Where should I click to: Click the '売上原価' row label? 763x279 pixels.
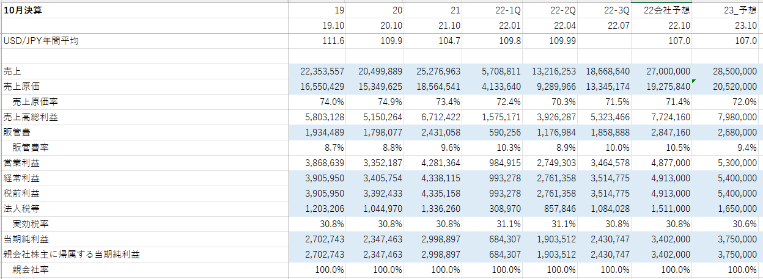145,87
